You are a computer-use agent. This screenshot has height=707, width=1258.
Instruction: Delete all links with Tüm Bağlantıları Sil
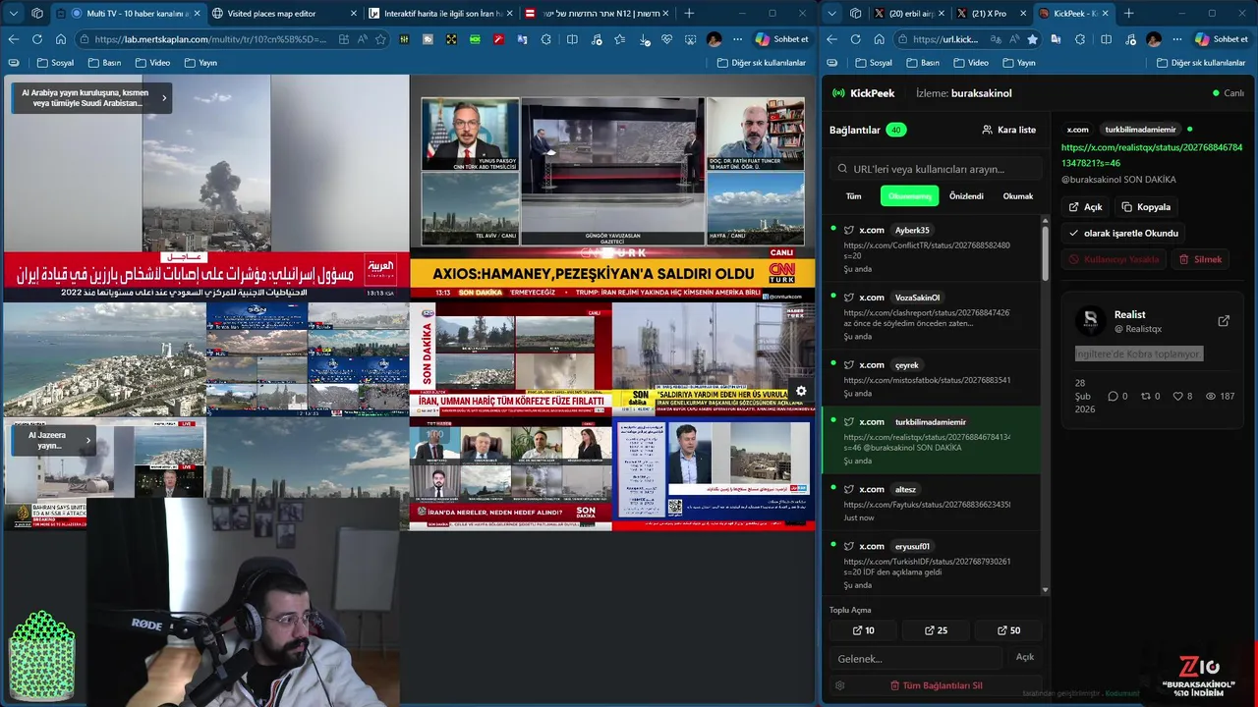click(x=936, y=685)
